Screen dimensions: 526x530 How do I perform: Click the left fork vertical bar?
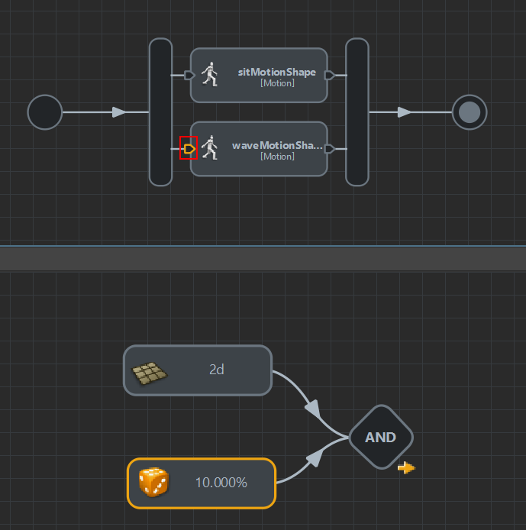[161, 112]
